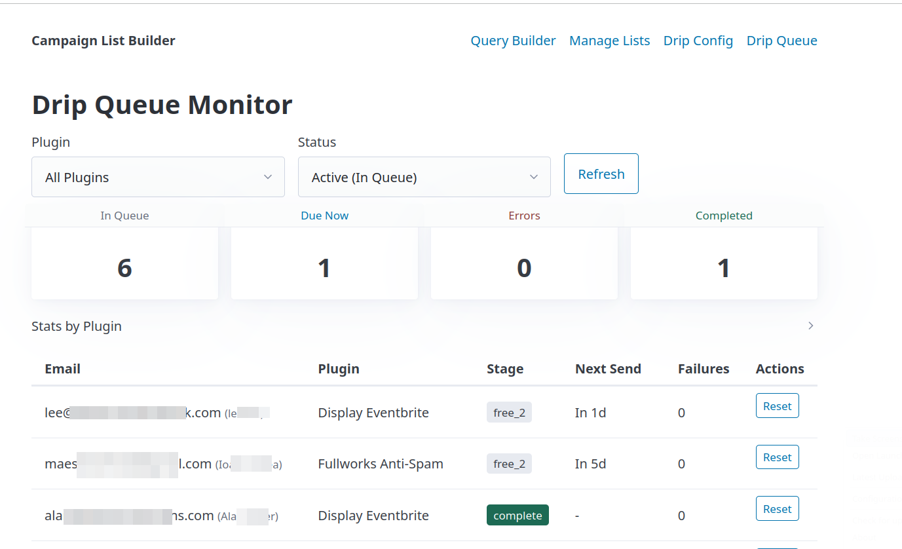
Task: Reset the Fullworks Anti-Spam queue entry
Action: pyautogui.click(x=777, y=457)
